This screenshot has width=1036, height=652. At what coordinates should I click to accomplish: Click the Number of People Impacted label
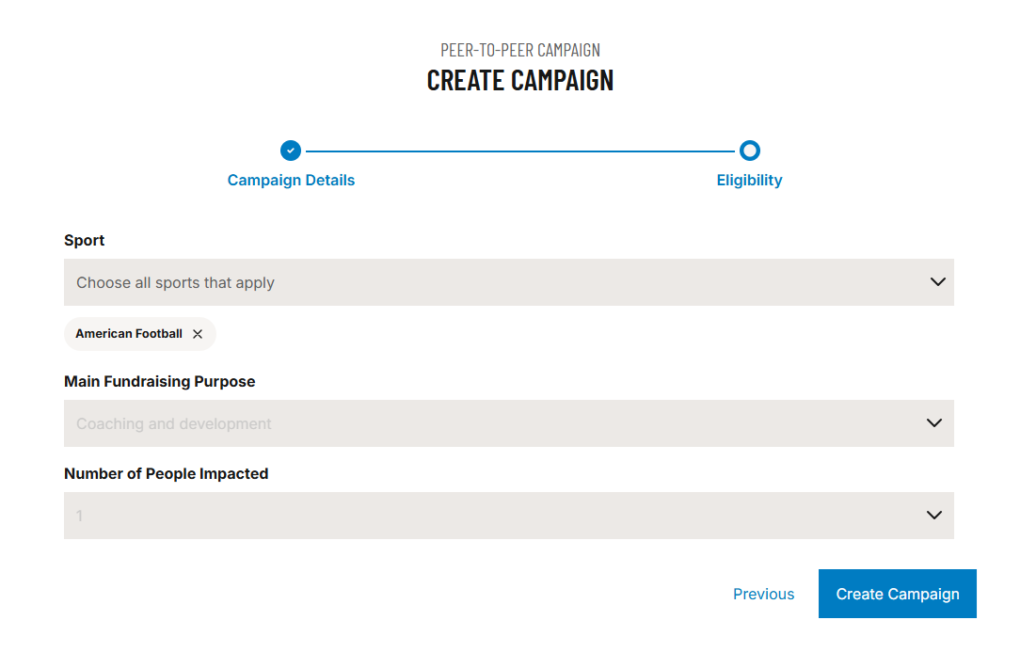[166, 473]
